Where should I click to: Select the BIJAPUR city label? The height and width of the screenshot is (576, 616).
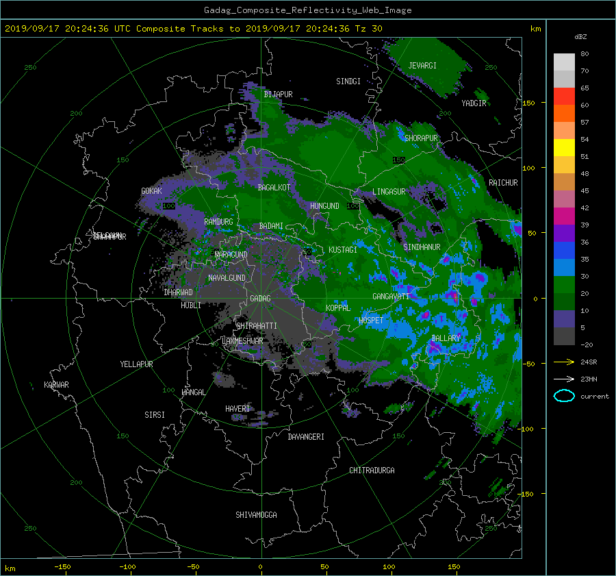(278, 95)
